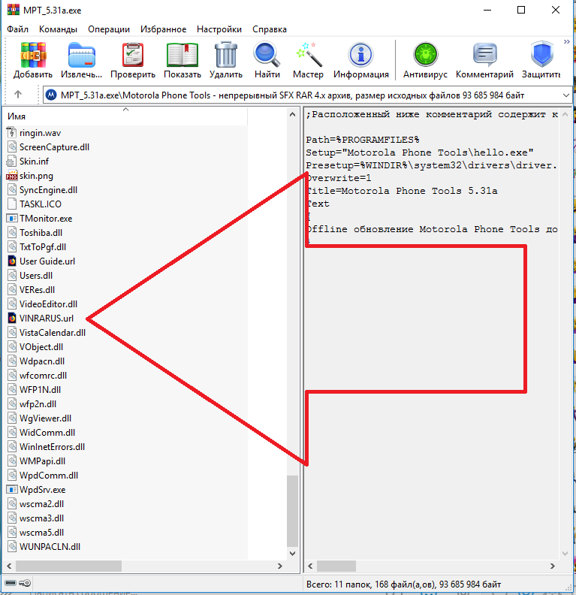576x595 pixels.
Task: Select SyncEngine.dll file
Action: click(x=48, y=190)
